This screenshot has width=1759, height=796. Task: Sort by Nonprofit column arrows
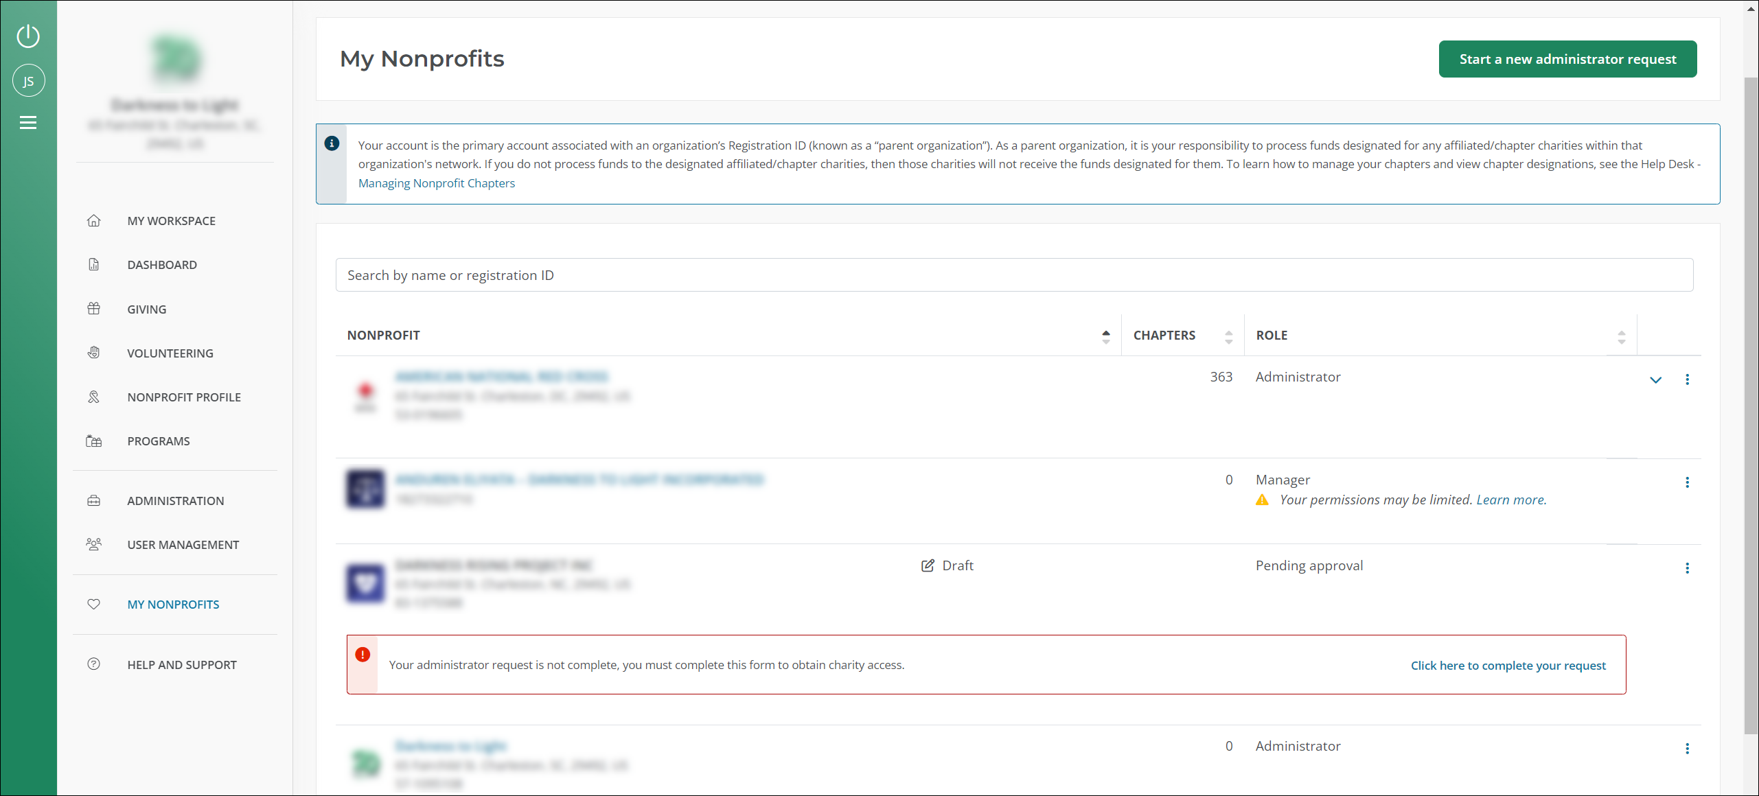point(1105,336)
